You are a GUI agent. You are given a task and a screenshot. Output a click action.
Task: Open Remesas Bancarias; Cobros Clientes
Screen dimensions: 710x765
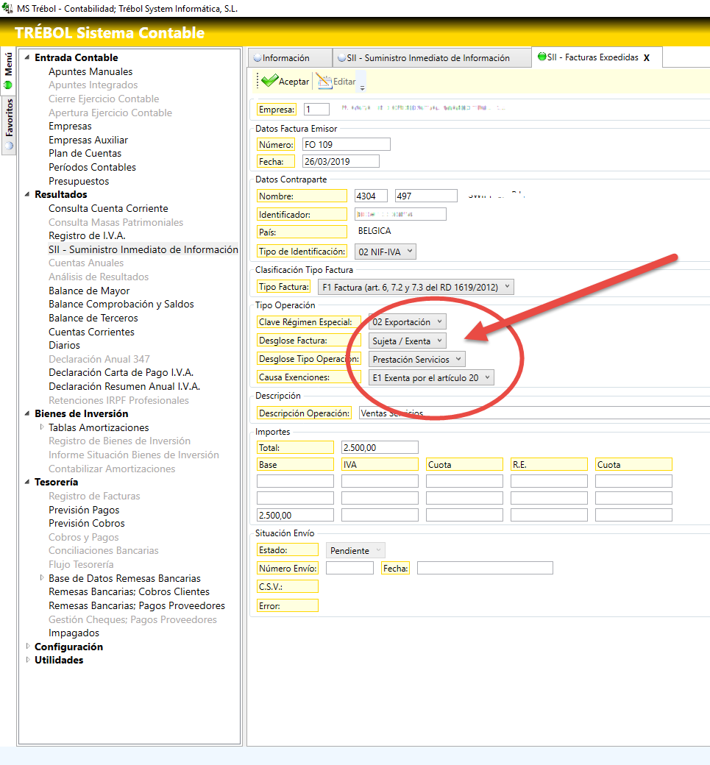(129, 591)
